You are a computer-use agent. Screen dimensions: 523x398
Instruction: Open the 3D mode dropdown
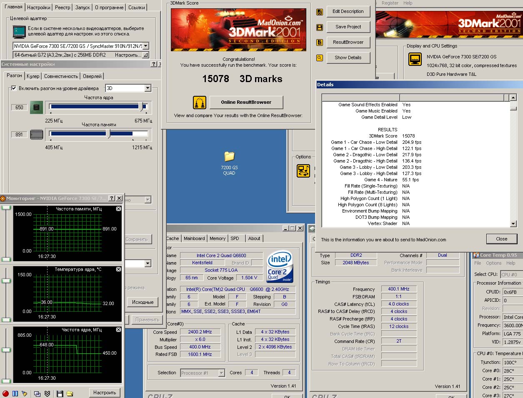click(x=148, y=88)
